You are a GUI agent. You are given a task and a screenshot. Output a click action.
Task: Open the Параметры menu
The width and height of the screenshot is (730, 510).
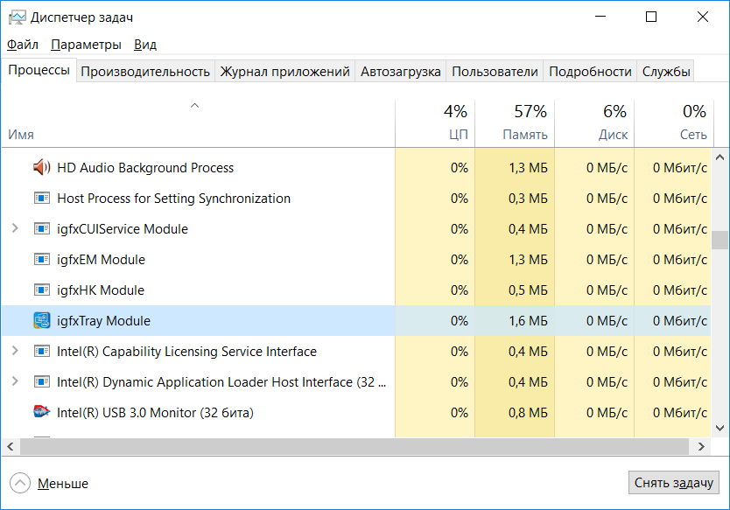tap(86, 45)
